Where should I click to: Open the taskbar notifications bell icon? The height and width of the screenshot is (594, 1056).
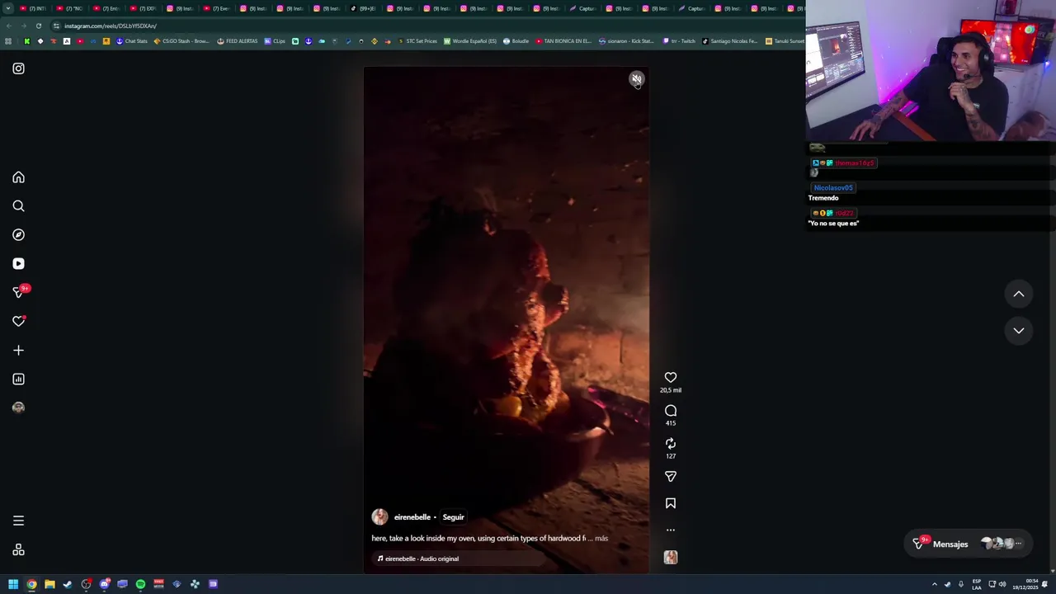(1045, 584)
